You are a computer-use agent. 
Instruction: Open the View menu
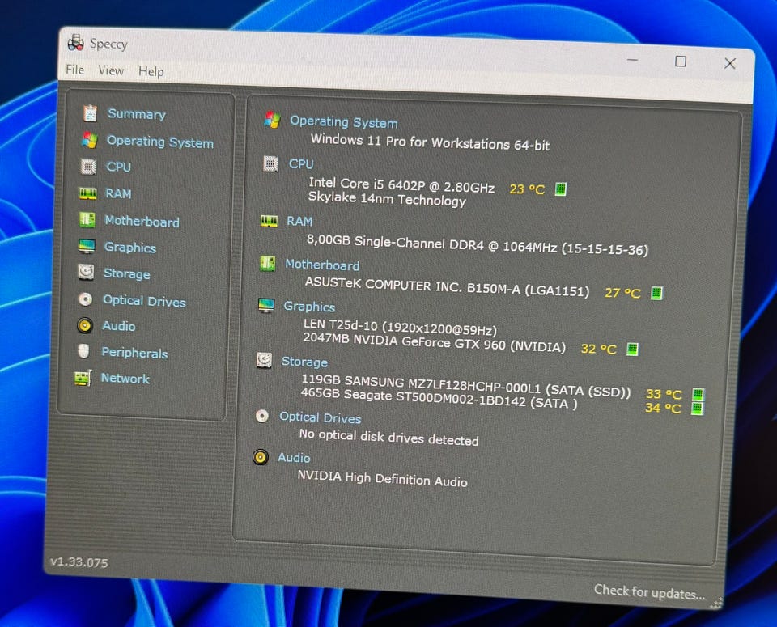click(111, 71)
